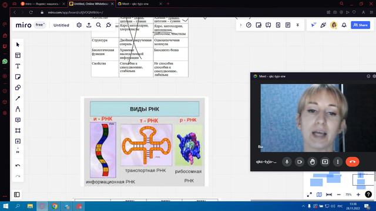Toggle microphone in Meet window
Screen dimensions: 376x211
click(x=287, y=162)
